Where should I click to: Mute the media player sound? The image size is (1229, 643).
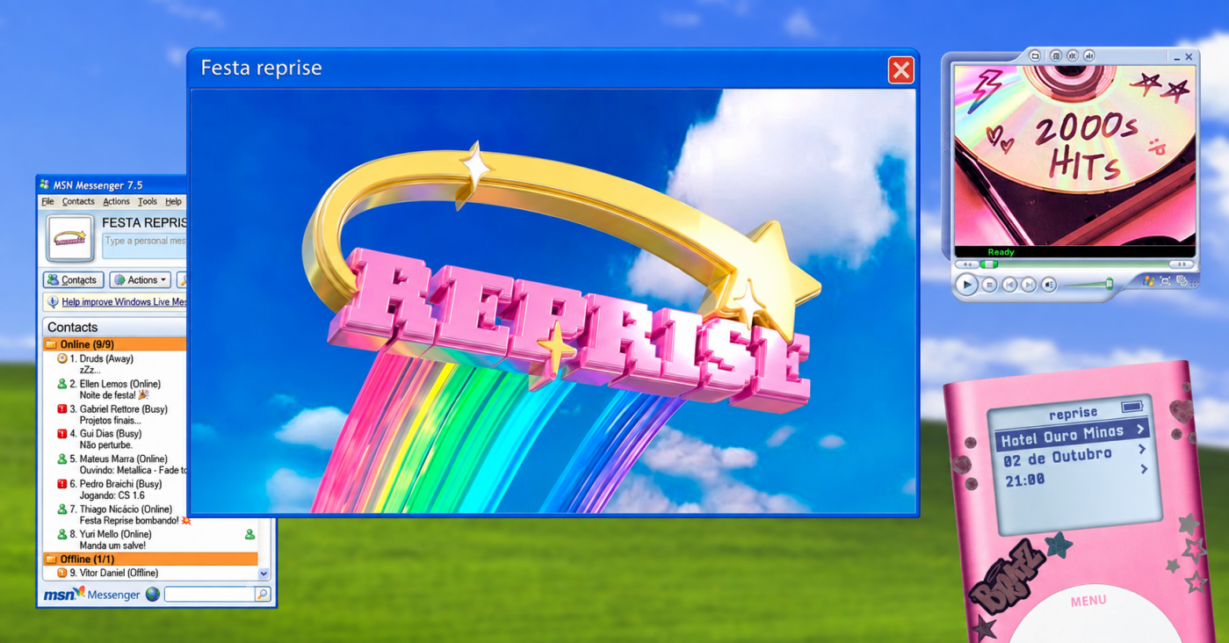pos(1049,285)
